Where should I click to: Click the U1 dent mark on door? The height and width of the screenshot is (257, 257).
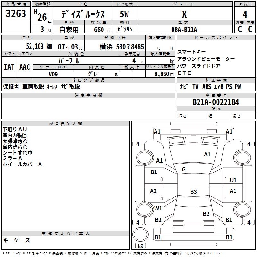pos(233,180)
